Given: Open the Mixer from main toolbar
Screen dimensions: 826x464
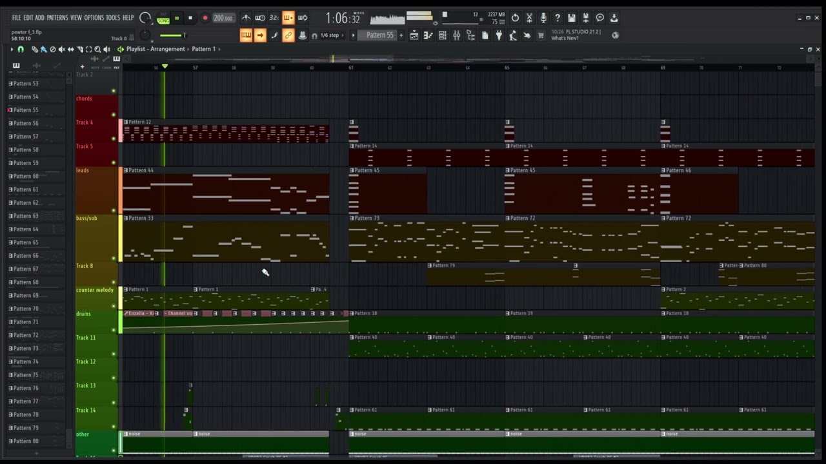Looking at the screenshot, I should tap(456, 35).
